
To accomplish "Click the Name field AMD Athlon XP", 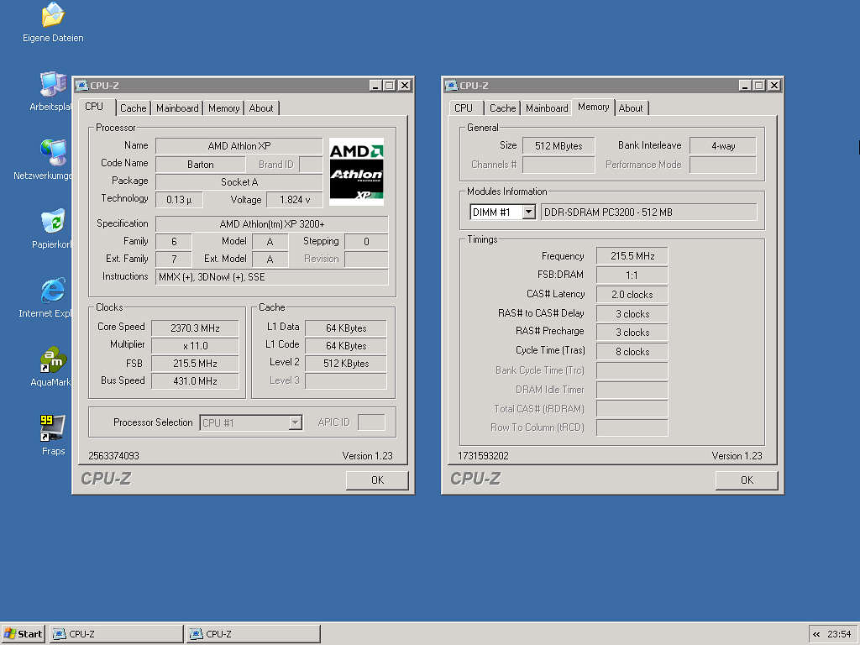I will (239, 146).
